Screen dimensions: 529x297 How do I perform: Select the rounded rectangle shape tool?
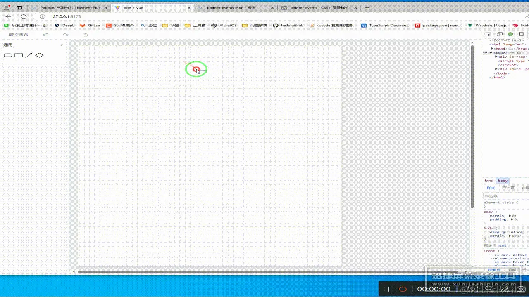(8, 55)
